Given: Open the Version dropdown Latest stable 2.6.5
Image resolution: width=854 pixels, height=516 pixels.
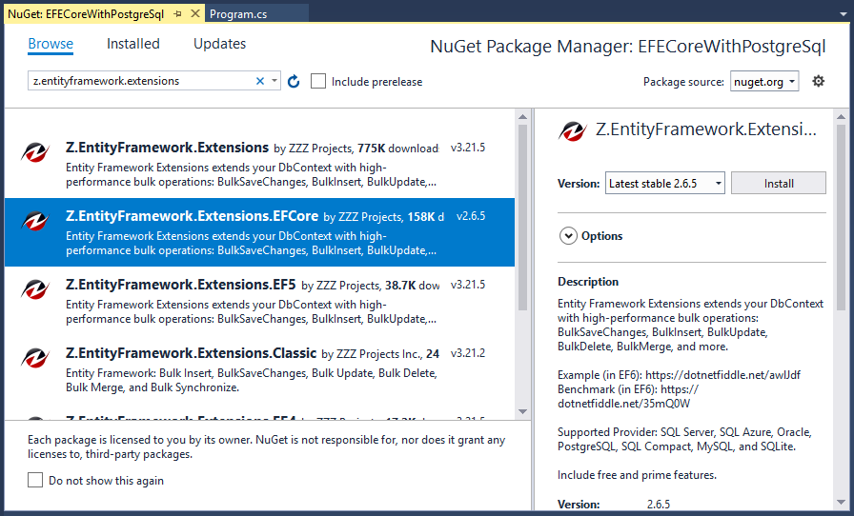Looking at the screenshot, I should pyautogui.click(x=664, y=184).
